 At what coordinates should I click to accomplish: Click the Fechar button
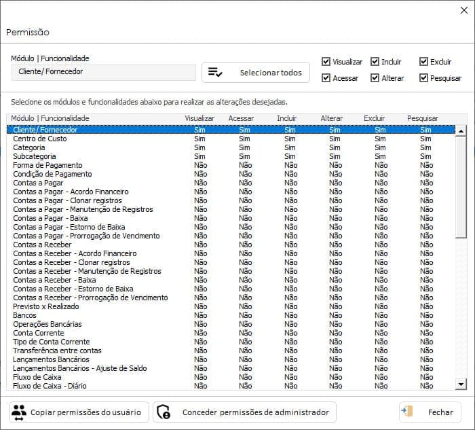tap(430, 412)
